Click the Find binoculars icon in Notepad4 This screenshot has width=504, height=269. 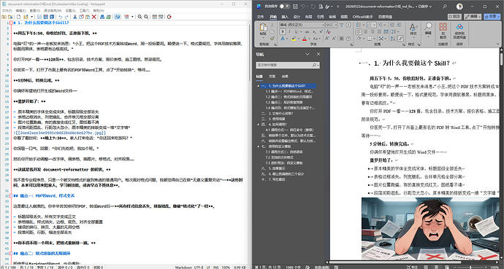(x=102, y=17)
